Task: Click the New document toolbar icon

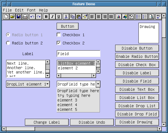Action: coord(6,17)
